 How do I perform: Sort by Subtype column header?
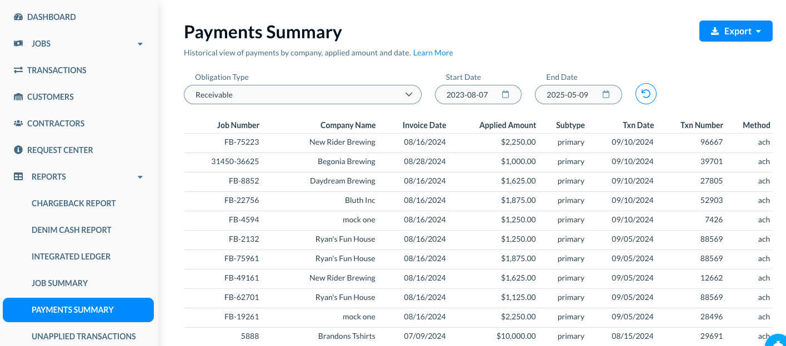pyautogui.click(x=570, y=125)
